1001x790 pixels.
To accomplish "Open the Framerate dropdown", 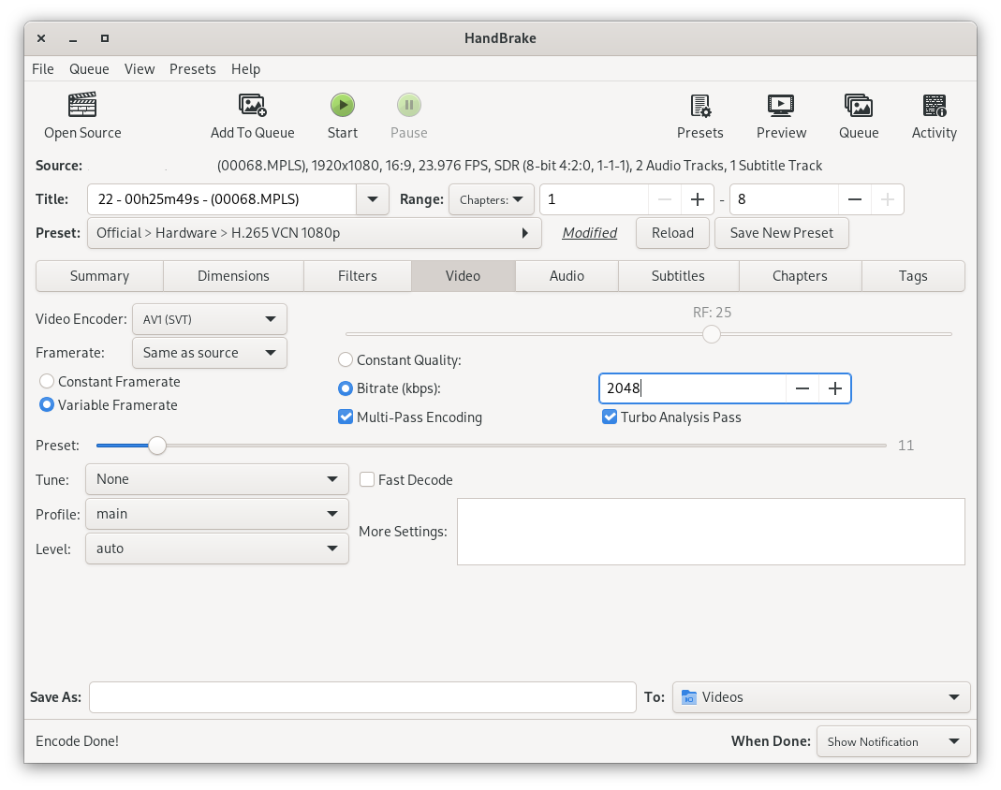I will [210, 353].
